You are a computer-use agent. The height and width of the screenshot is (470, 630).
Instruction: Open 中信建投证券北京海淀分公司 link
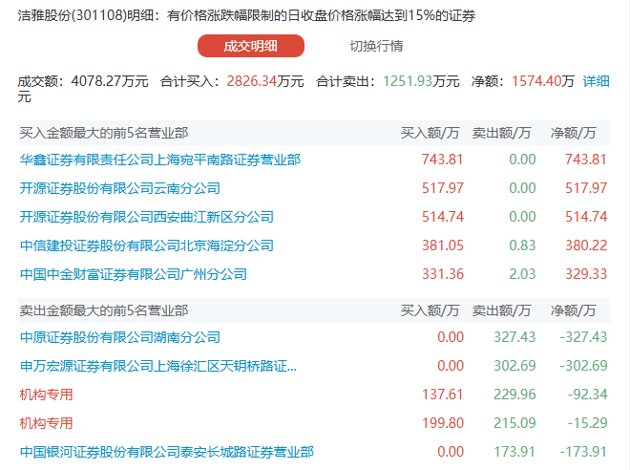coord(147,246)
